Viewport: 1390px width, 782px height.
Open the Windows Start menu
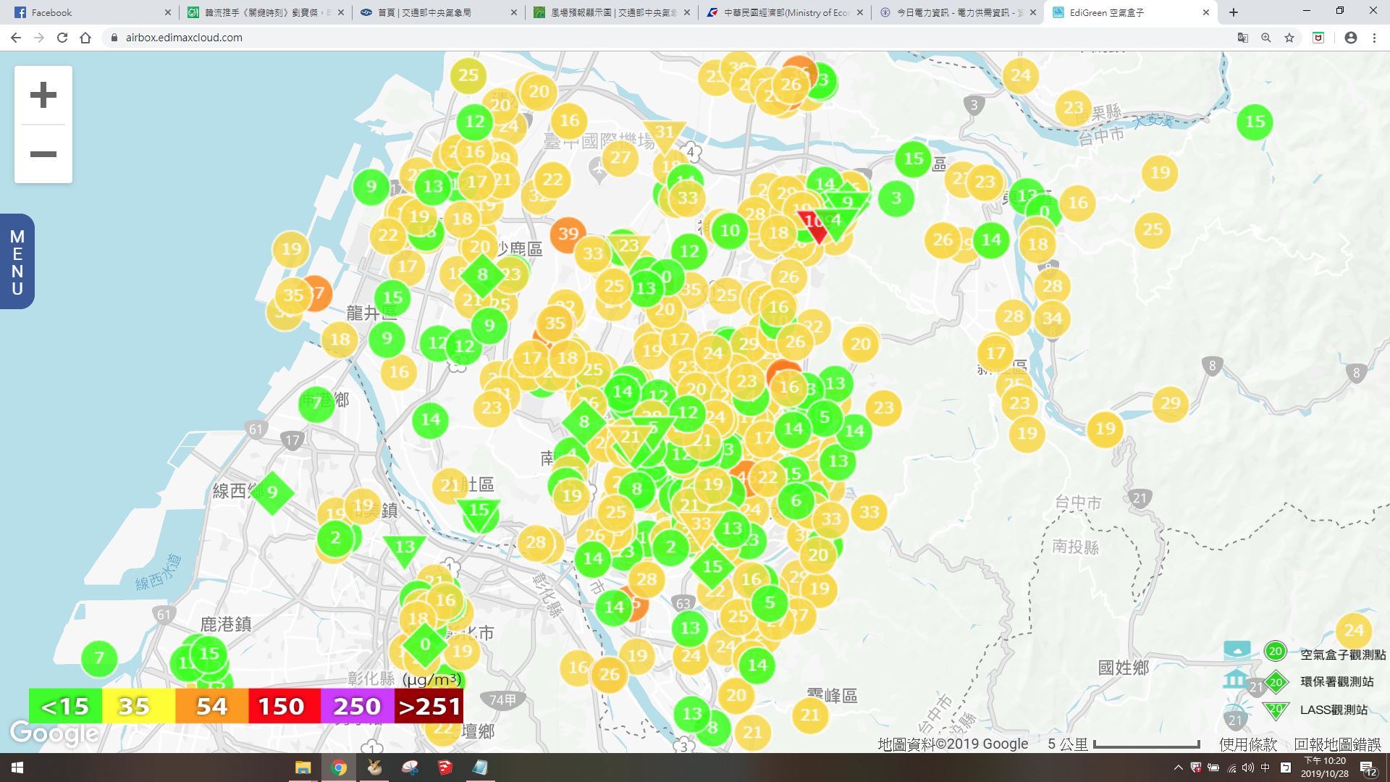(x=17, y=768)
